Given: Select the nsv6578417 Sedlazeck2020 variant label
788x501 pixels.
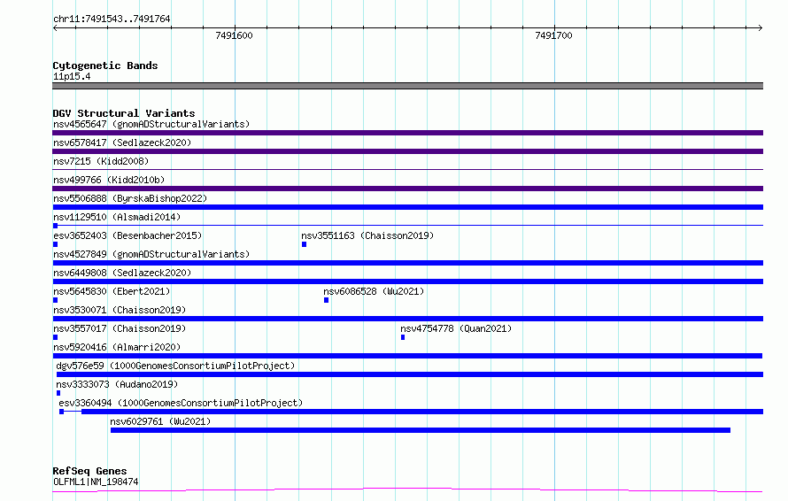Looking at the screenshot, I should click(x=122, y=143).
